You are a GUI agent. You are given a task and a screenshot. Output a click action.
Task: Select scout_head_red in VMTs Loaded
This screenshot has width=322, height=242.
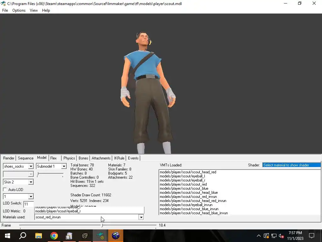[188, 172]
